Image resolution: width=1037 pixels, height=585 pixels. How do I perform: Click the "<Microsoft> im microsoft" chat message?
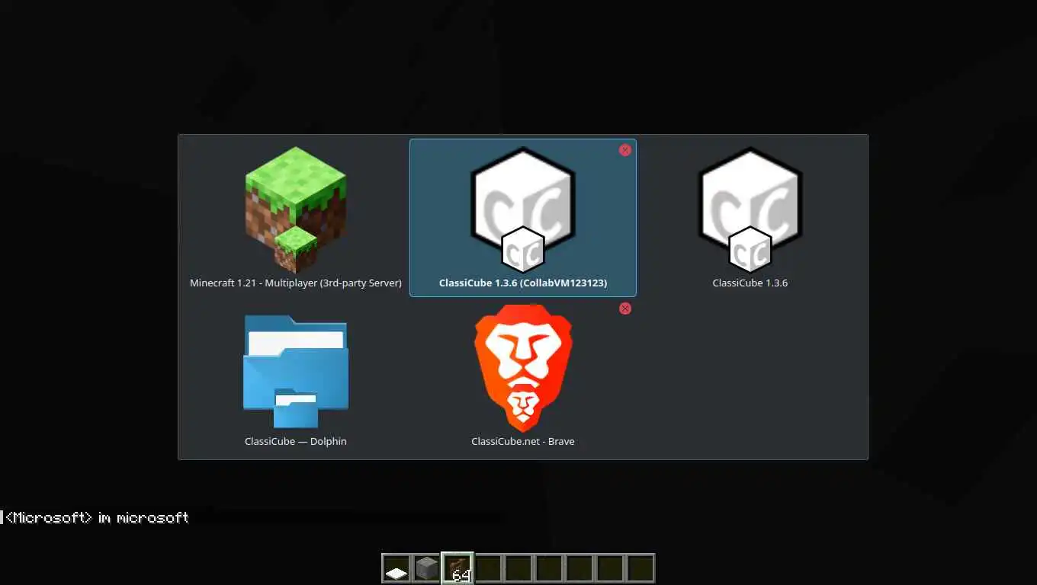point(97,517)
